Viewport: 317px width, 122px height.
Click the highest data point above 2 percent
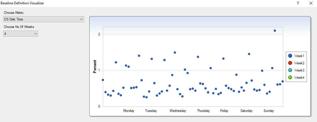pyautogui.click(x=275, y=31)
